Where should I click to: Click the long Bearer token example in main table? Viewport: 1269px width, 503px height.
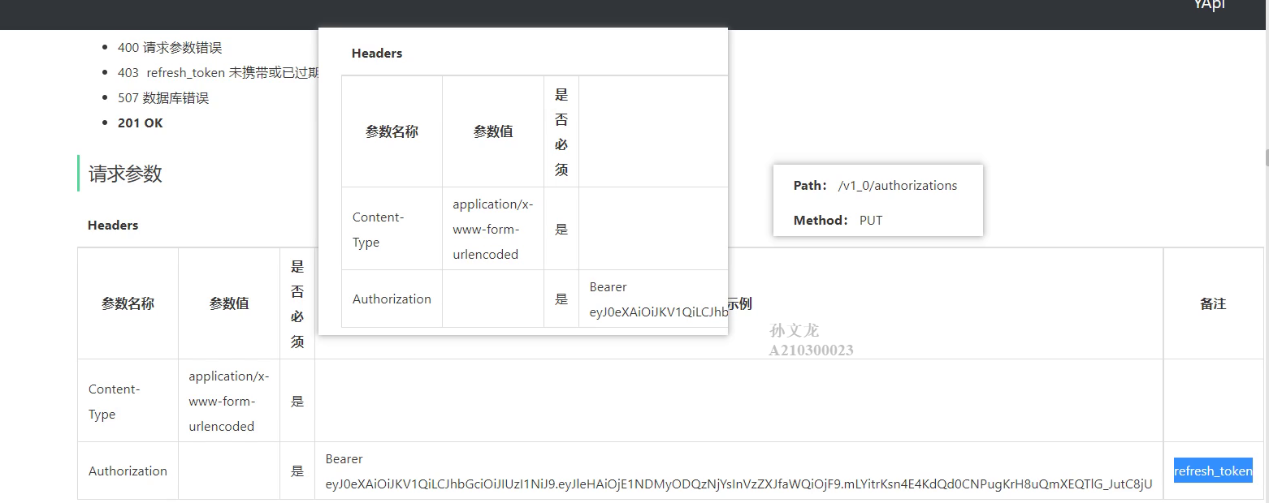[738, 471]
